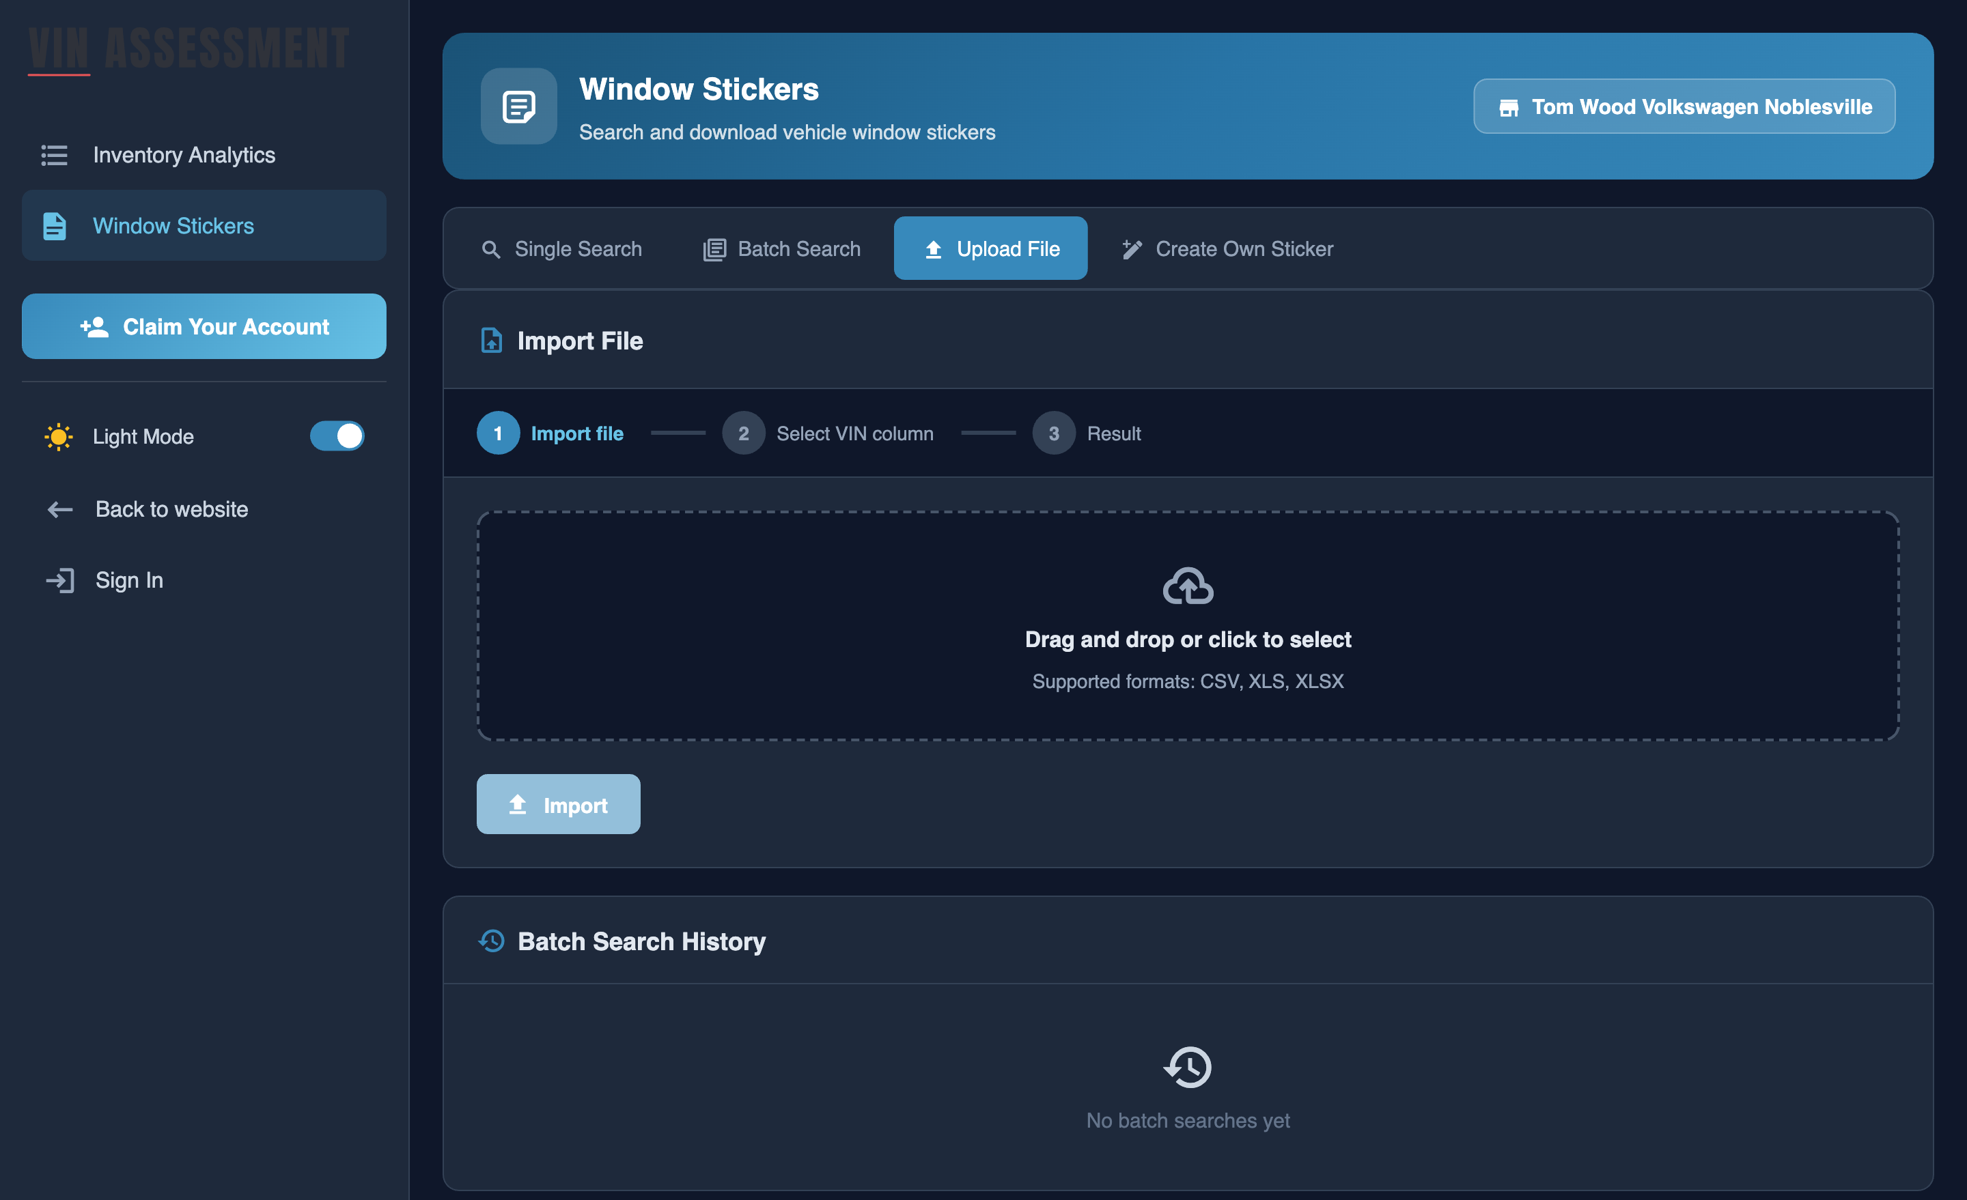The width and height of the screenshot is (1967, 1200).
Task: Click the Import File heading file icon
Action: pyautogui.click(x=492, y=341)
